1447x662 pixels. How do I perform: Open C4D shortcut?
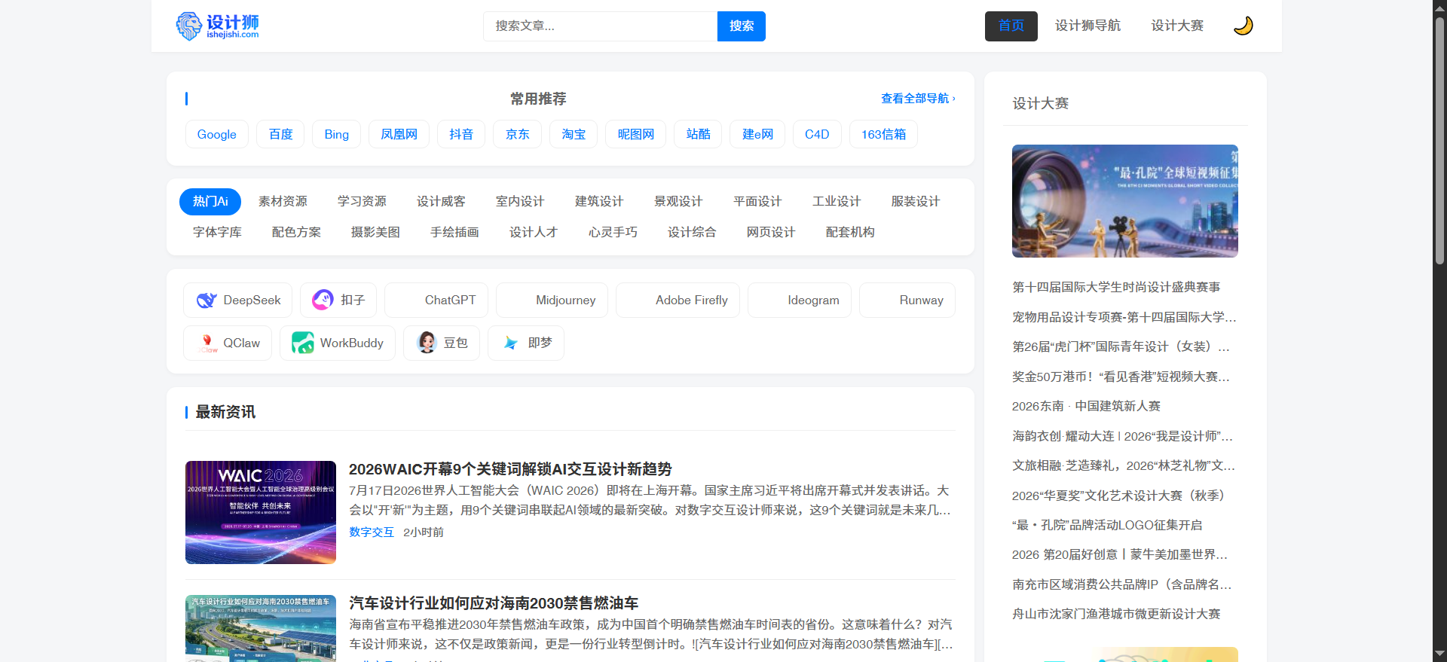(x=817, y=134)
